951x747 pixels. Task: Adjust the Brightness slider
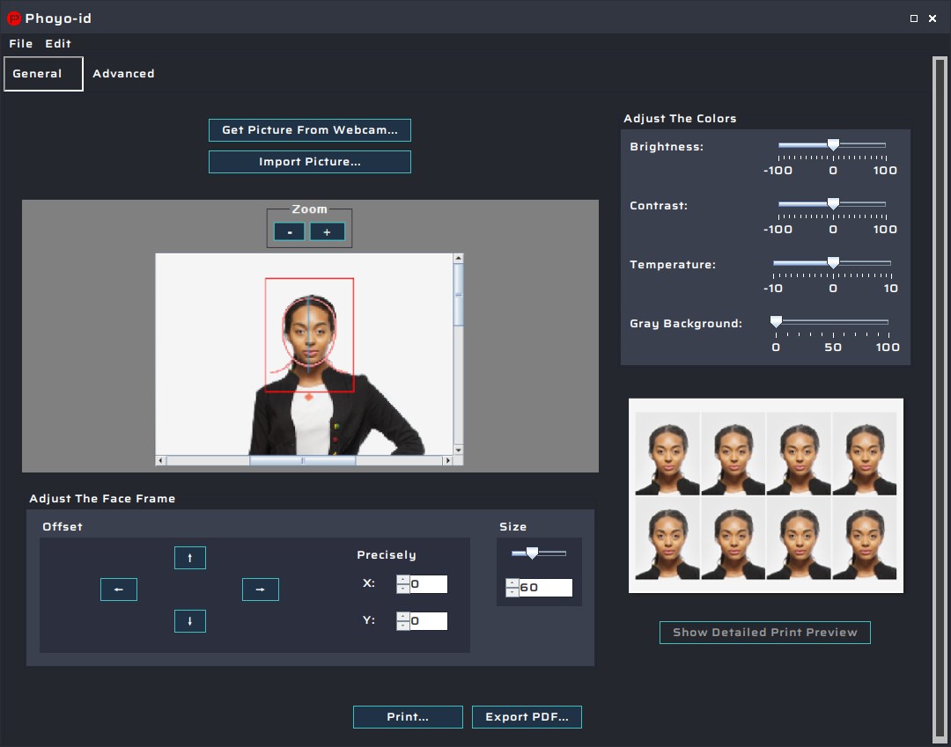[x=832, y=144]
